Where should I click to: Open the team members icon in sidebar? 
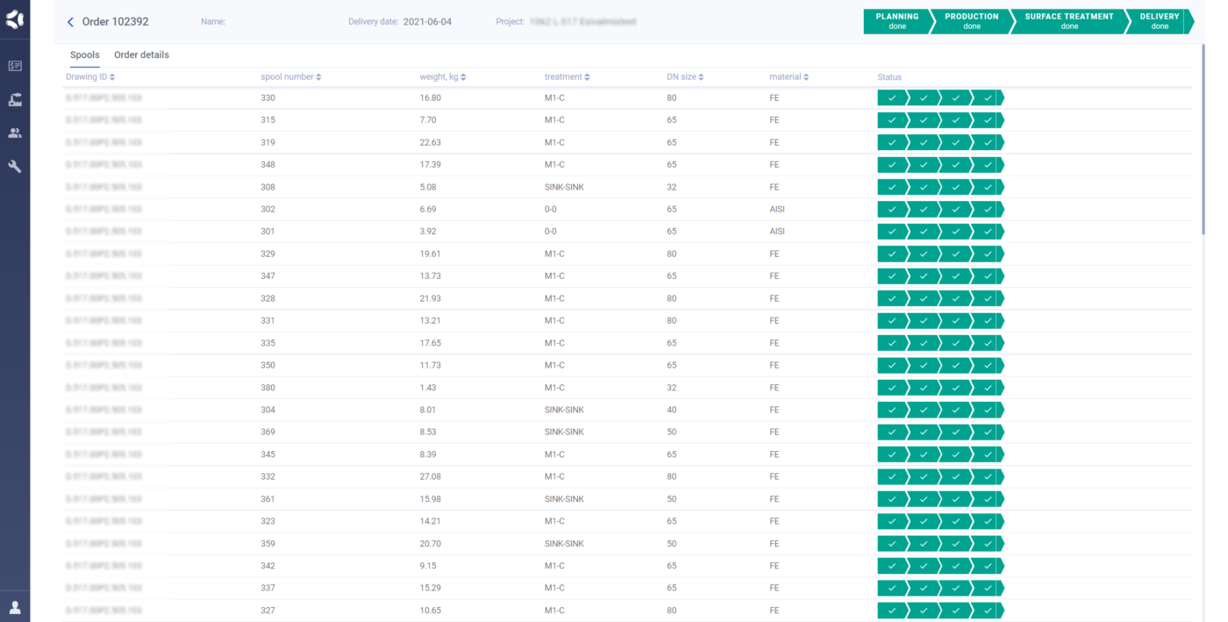[15, 132]
